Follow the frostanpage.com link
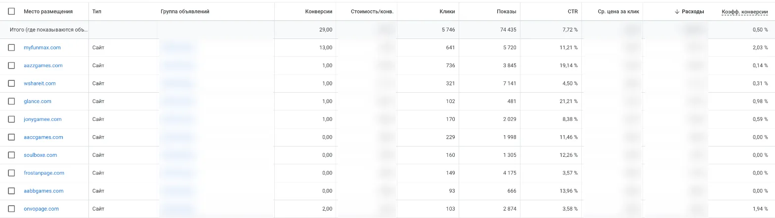This screenshot has height=218, width=775. (x=44, y=173)
